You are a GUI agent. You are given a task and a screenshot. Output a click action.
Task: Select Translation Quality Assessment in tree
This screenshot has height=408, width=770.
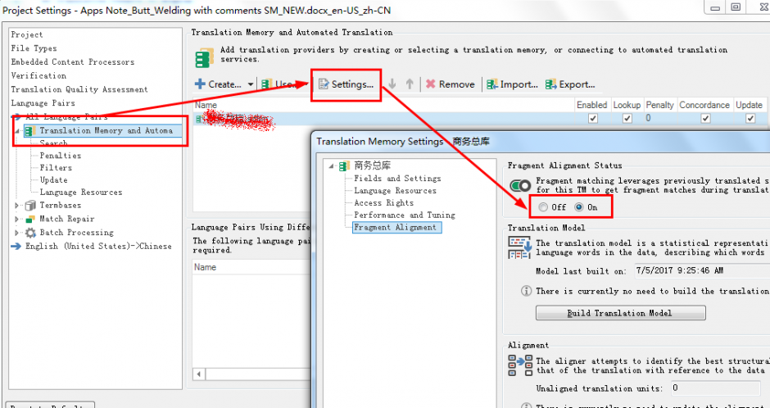tap(79, 89)
